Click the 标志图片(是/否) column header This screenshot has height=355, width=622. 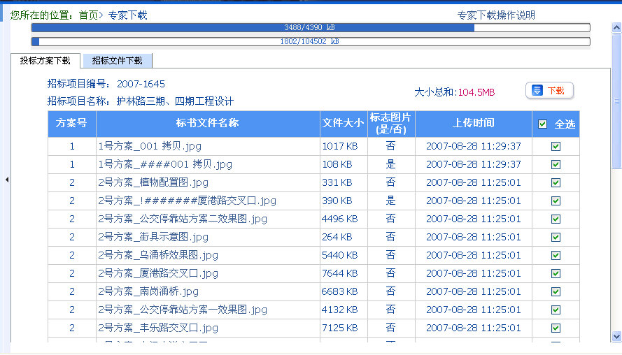(x=391, y=124)
